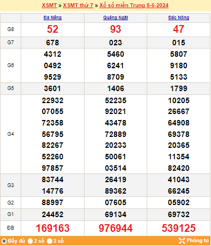Open Xổ số miền Trung 8-6-2024 link
The image size is (211, 246).
[134, 5]
